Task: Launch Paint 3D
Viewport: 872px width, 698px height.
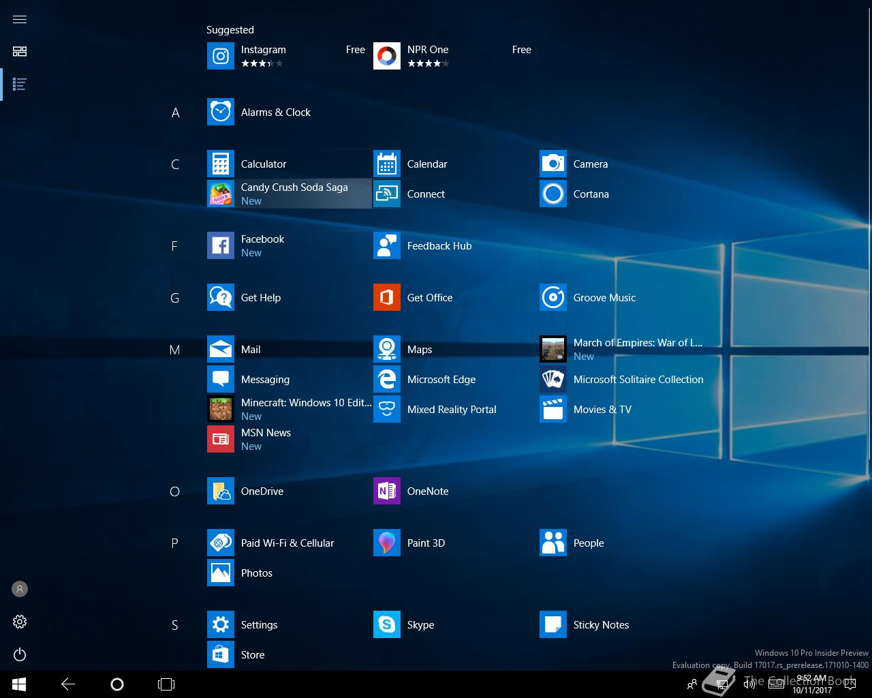Action: click(x=455, y=543)
